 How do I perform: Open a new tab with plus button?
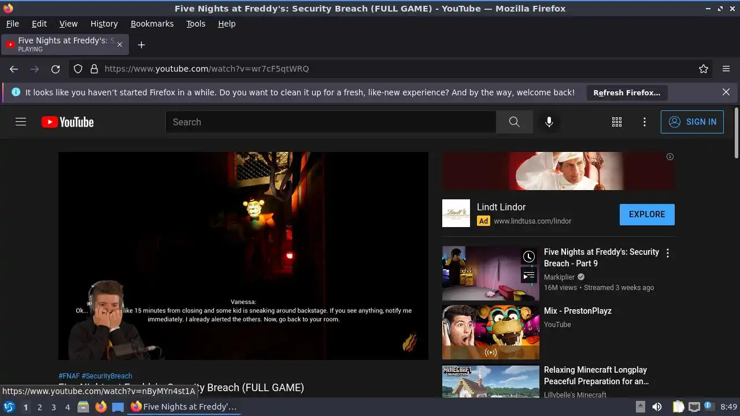(141, 44)
